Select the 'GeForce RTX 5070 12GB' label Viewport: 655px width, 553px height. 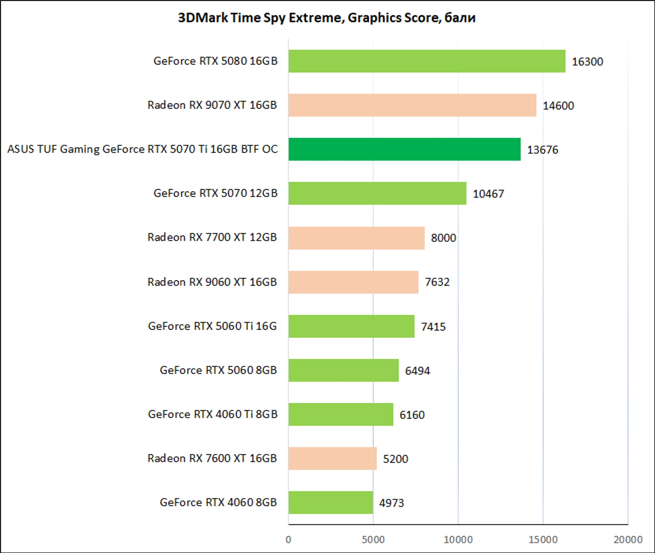[215, 193]
